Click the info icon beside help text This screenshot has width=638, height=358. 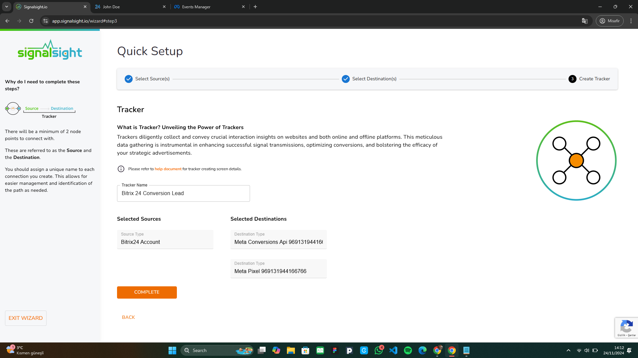click(121, 169)
